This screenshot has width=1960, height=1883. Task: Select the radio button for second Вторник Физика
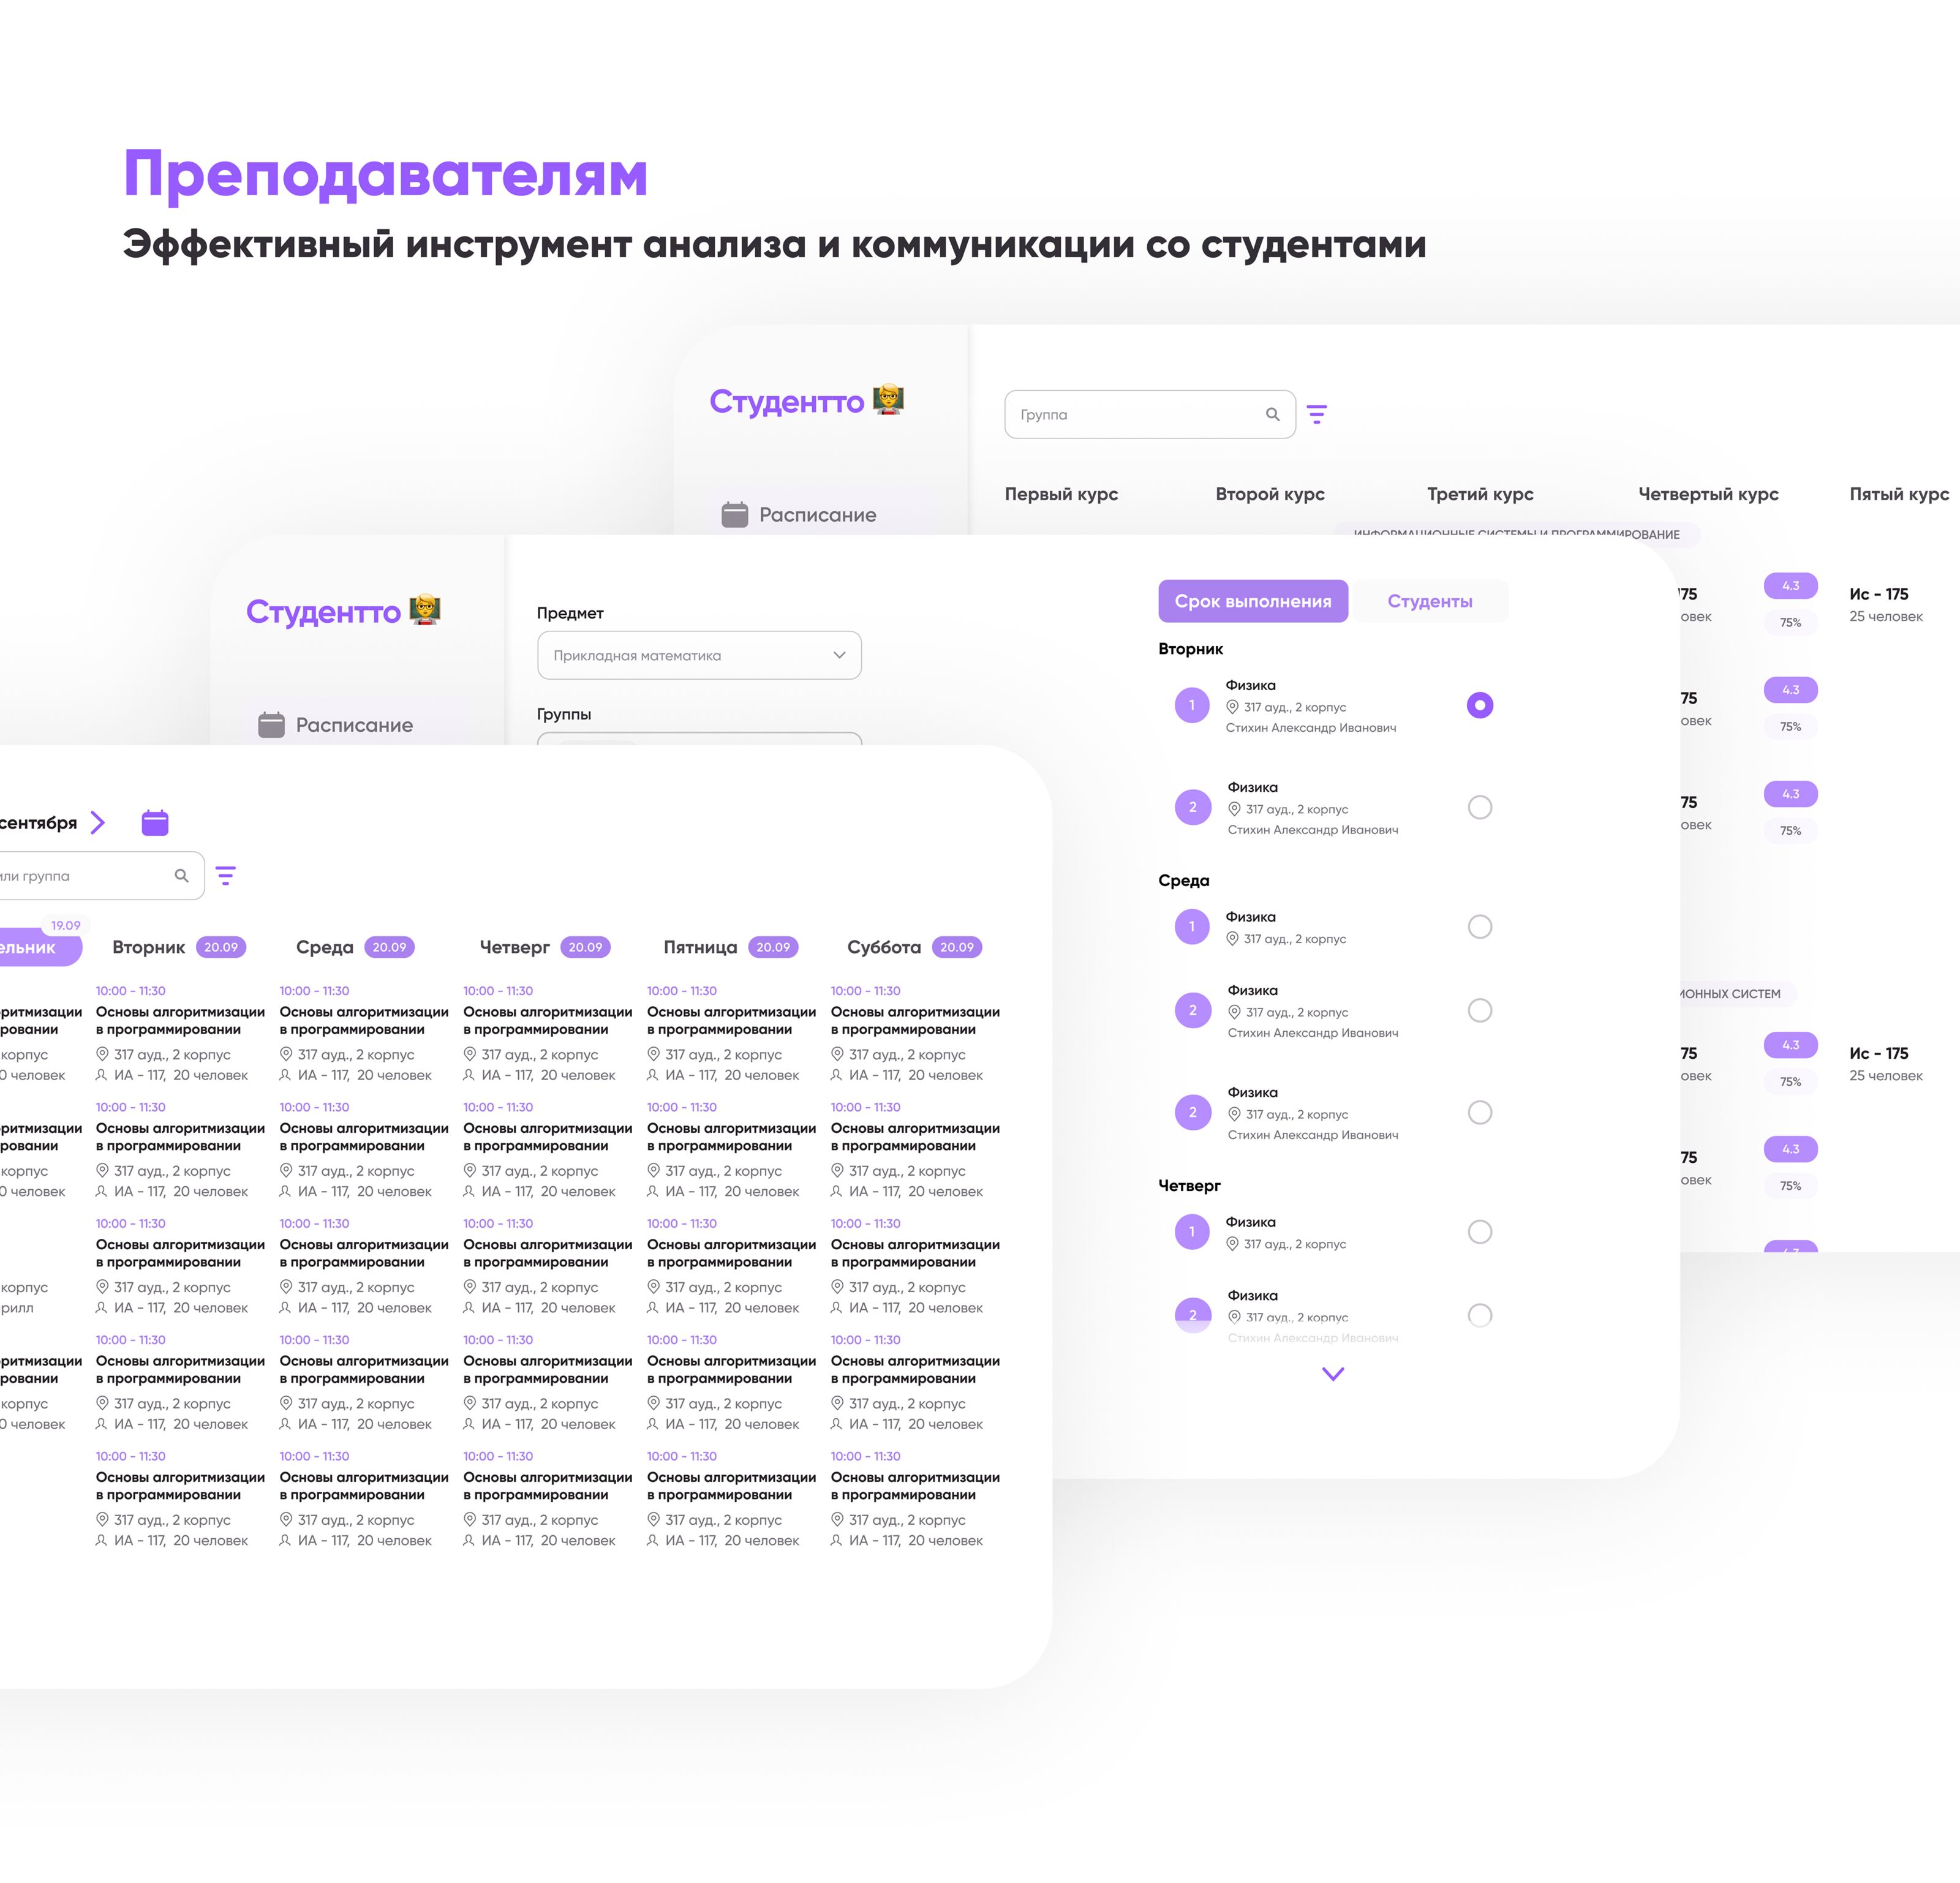coord(1479,807)
